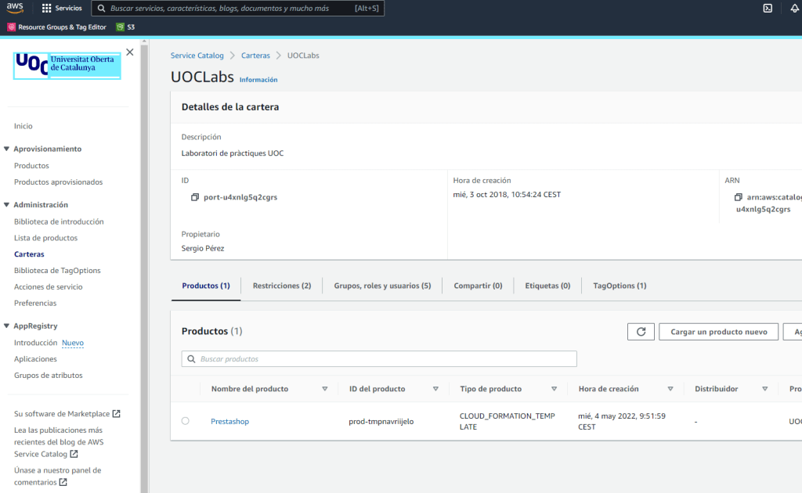Switch to the Restricciones (2) tab

[x=282, y=286]
